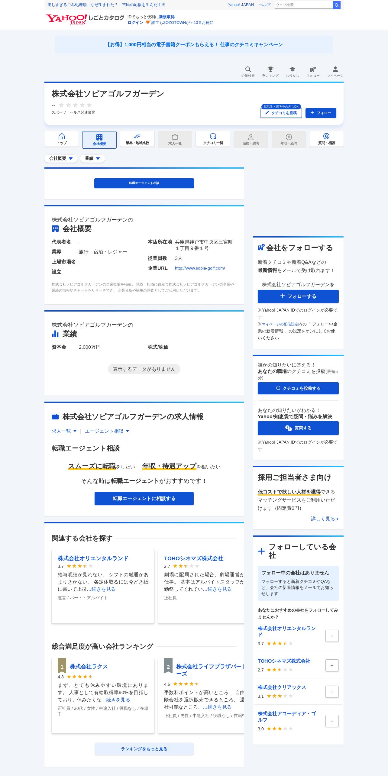The image size is (388, 776).
Task: Click the 質問する button
Action: point(298,428)
